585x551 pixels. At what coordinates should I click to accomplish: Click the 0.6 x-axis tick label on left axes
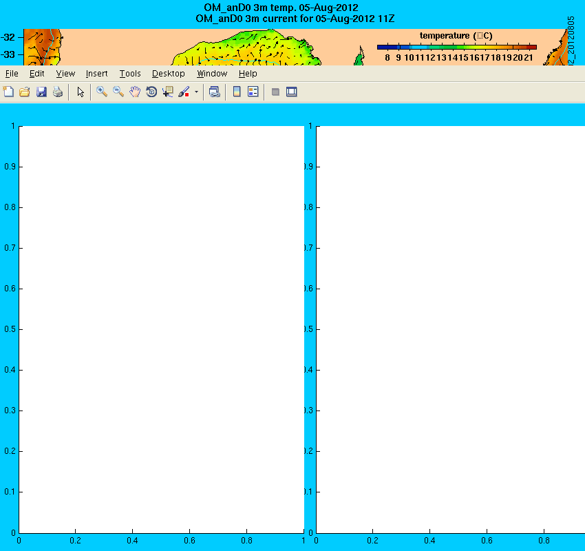pyautogui.click(x=189, y=541)
